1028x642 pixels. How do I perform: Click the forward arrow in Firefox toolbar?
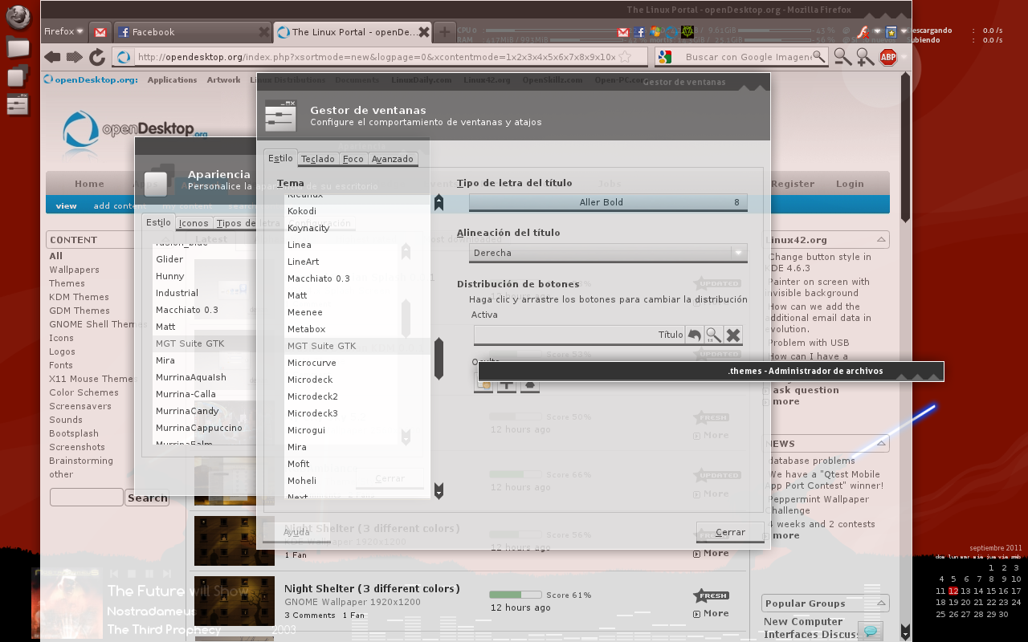[x=75, y=57]
